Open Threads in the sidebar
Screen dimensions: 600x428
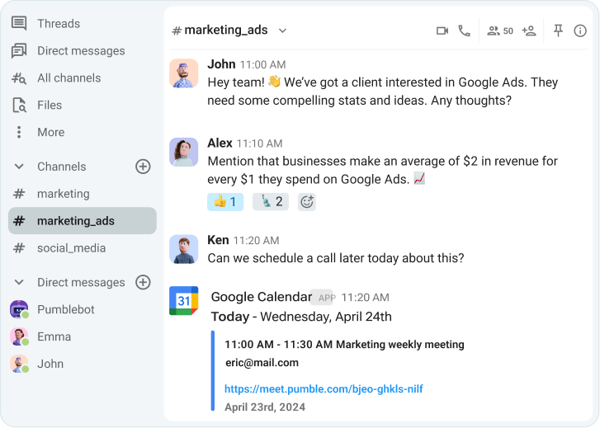(x=58, y=23)
